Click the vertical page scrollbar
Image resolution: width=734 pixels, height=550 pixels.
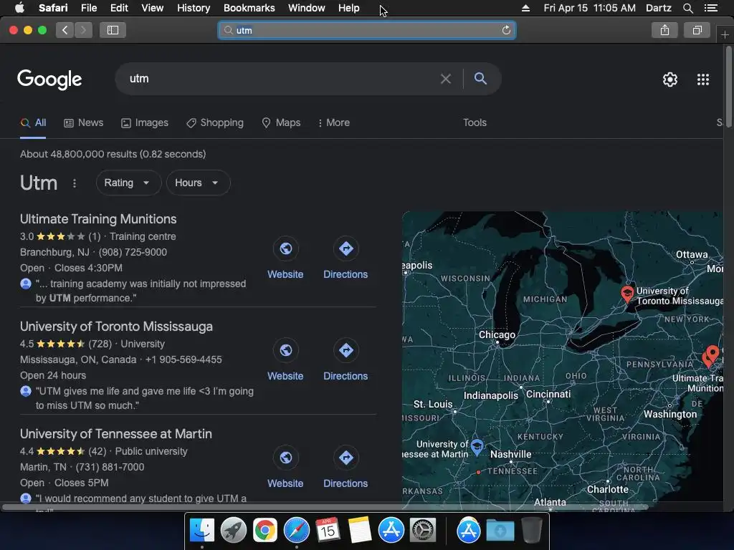pyautogui.click(x=728, y=87)
